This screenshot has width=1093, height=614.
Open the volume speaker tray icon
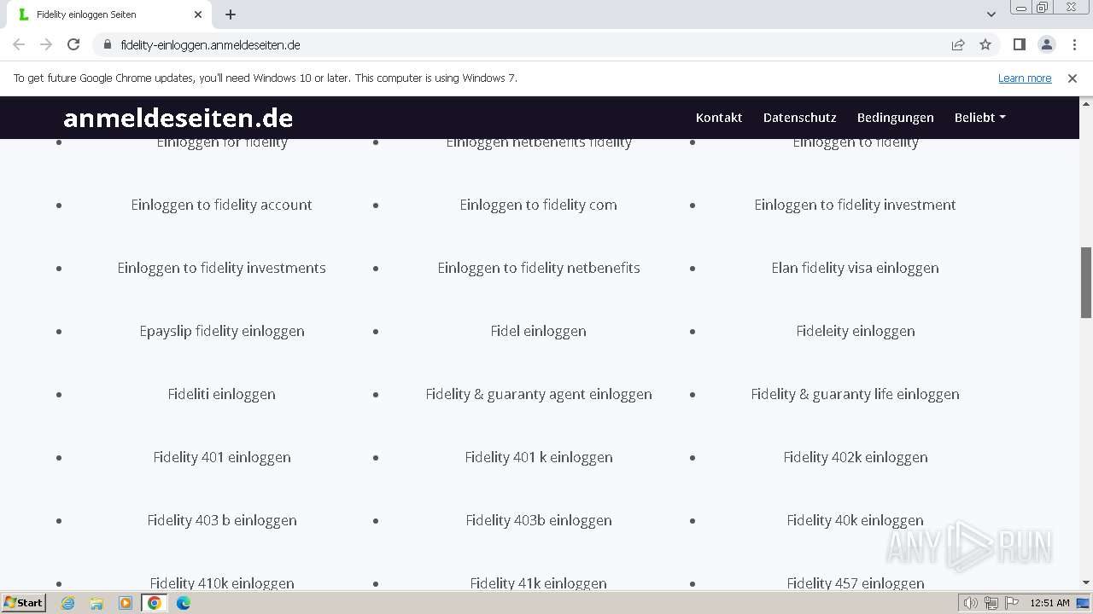(x=970, y=603)
